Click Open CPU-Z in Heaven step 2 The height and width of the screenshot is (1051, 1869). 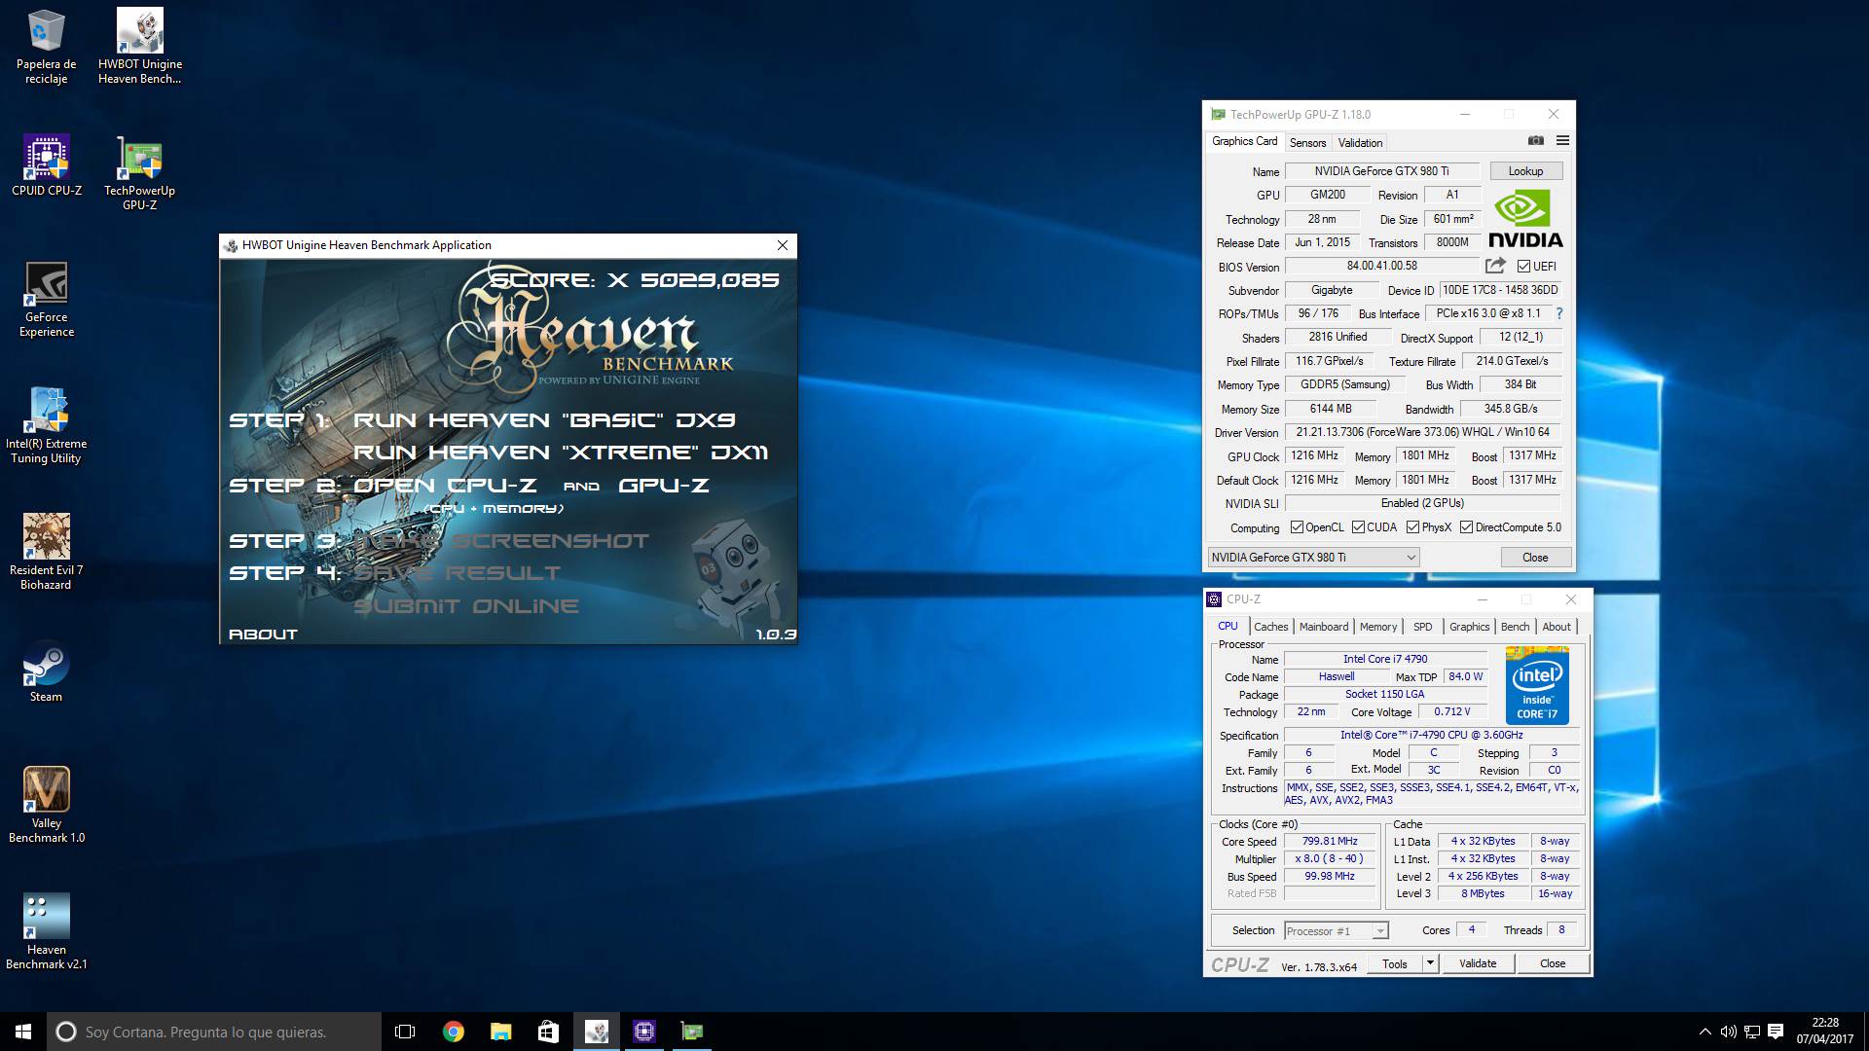[445, 485]
